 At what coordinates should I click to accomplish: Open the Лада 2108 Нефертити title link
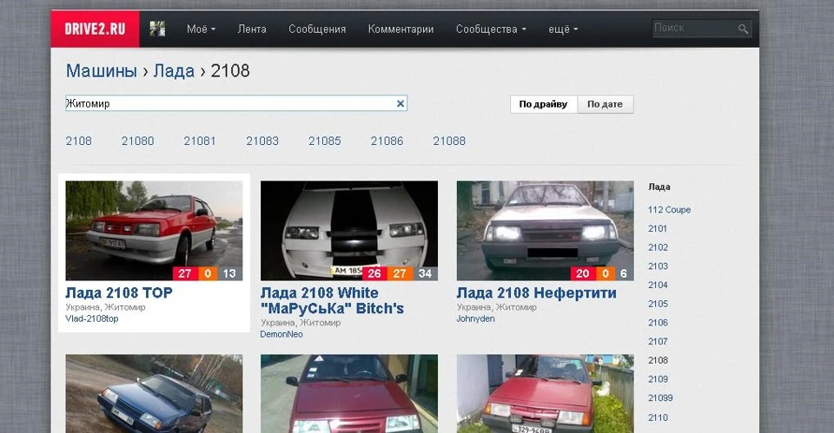coord(537,292)
